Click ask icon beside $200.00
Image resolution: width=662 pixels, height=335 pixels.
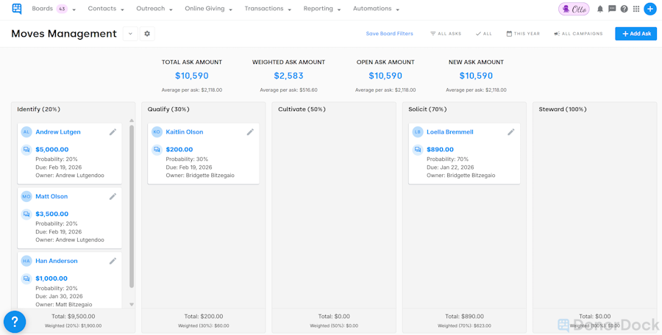click(157, 149)
